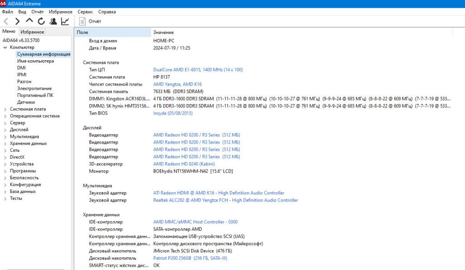This screenshot has height=270, width=465.
Task: Select the DMI tree item
Action: click(x=21, y=67)
